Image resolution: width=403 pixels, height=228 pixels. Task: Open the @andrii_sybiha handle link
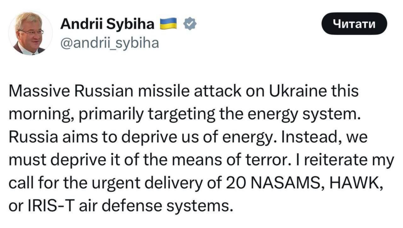click(x=109, y=43)
